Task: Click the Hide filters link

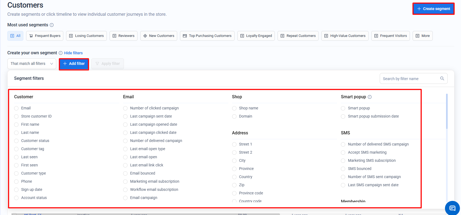Action: tap(73, 53)
